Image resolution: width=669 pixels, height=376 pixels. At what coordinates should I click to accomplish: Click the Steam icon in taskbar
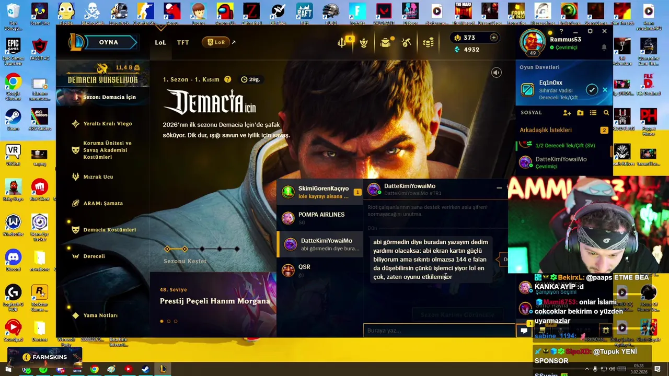pyautogui.click(x=145, y=369)
